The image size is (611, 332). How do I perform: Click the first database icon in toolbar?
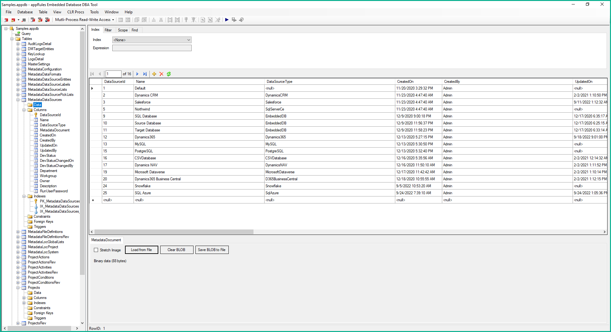[x=6, y=20]
